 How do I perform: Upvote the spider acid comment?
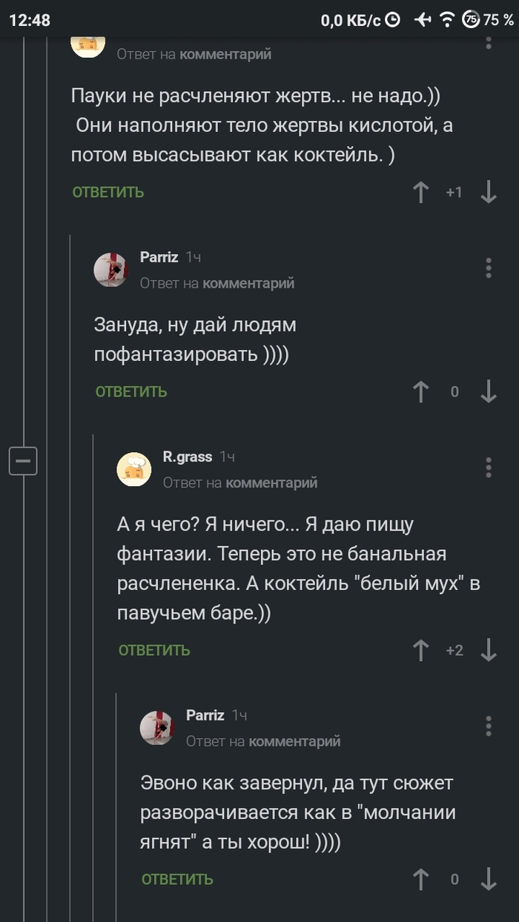tap(420, 191)
